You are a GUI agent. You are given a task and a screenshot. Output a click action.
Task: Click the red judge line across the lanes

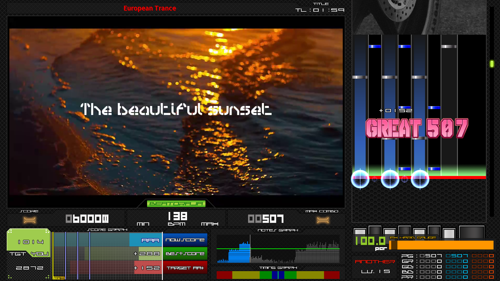419,178
